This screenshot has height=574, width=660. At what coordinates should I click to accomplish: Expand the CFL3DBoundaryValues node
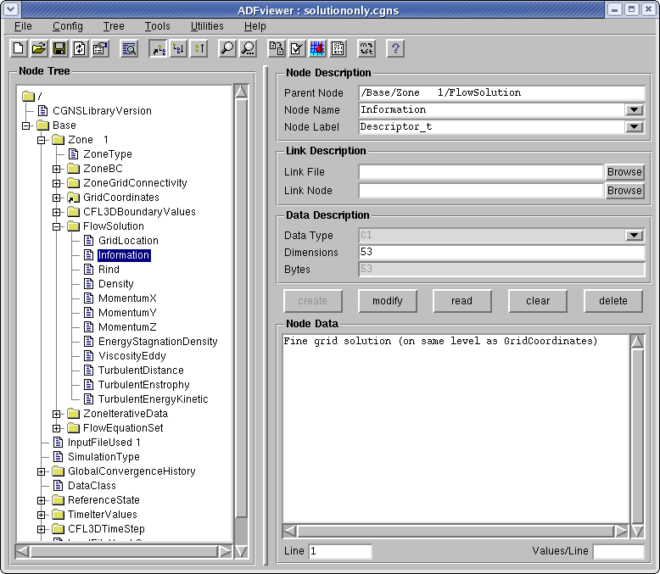coord(56,212)
